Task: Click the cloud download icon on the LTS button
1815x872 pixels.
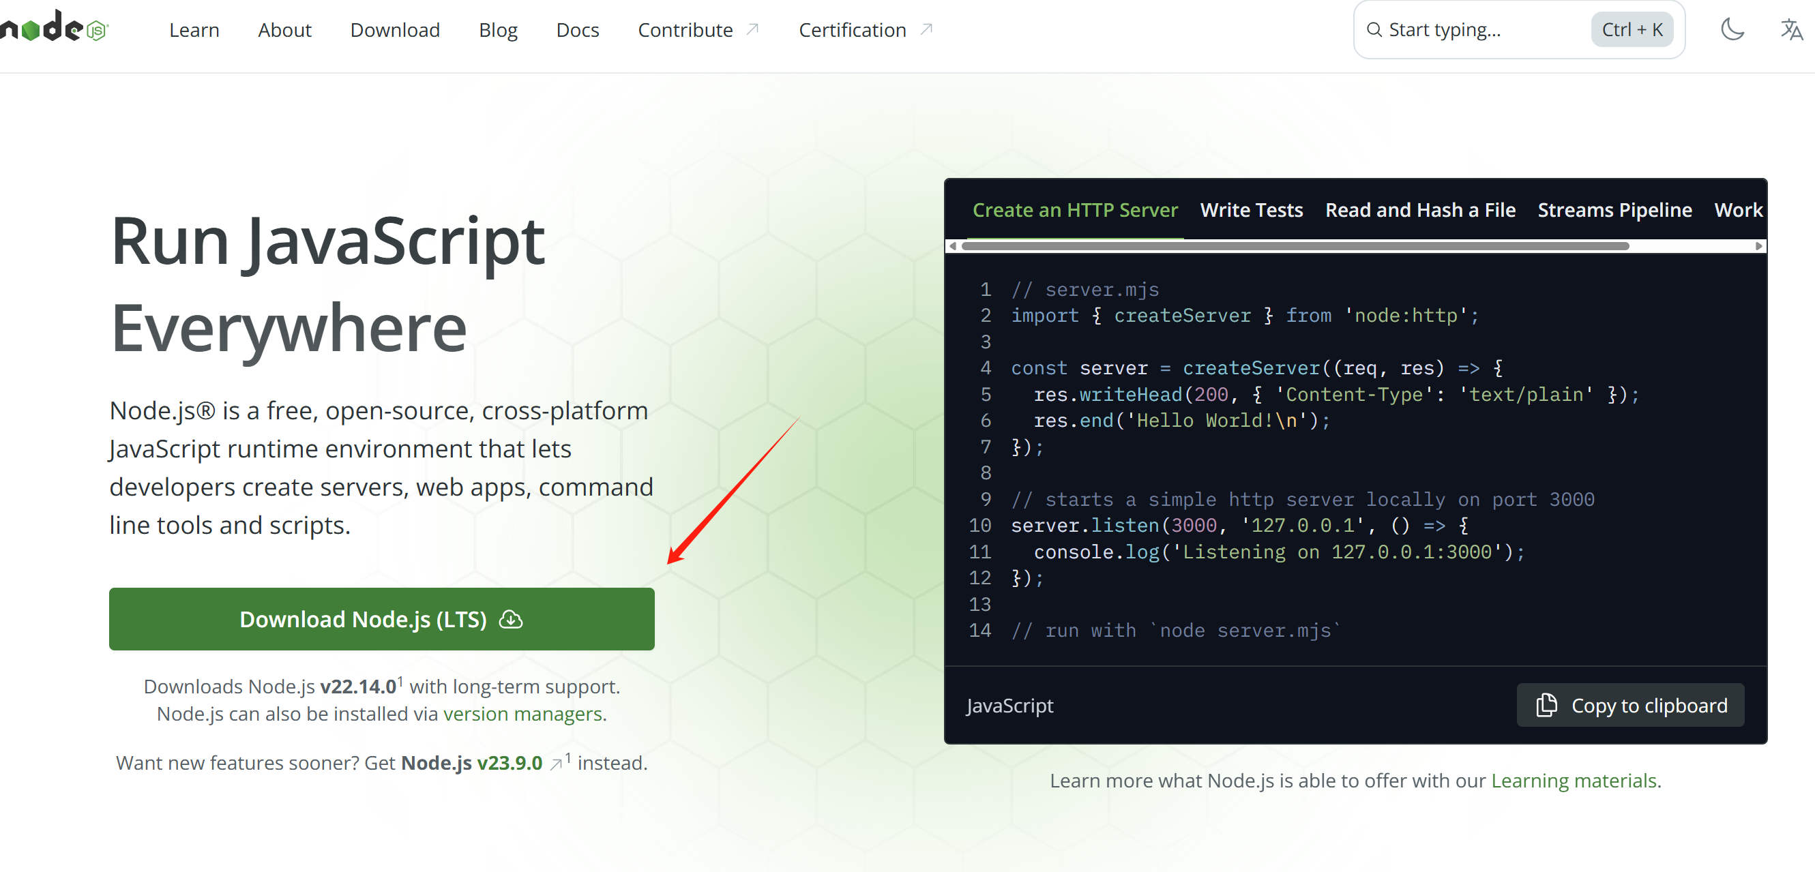Action: click(x=511, y=619)
